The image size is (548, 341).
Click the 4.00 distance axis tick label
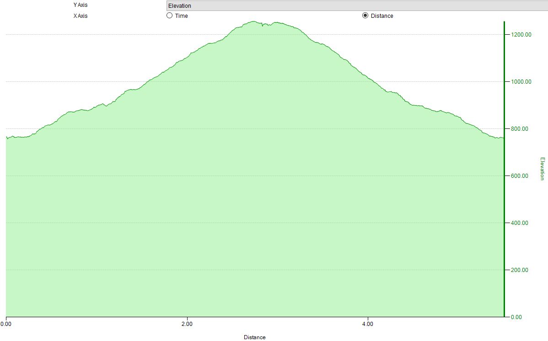point(368,324)
